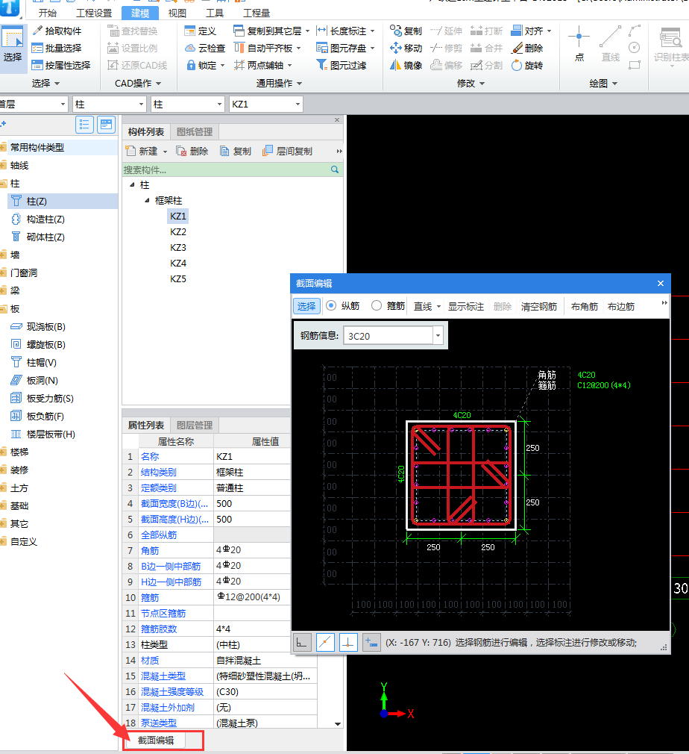
Task: Click 层间复制 copy between floors
Action: 287,151
